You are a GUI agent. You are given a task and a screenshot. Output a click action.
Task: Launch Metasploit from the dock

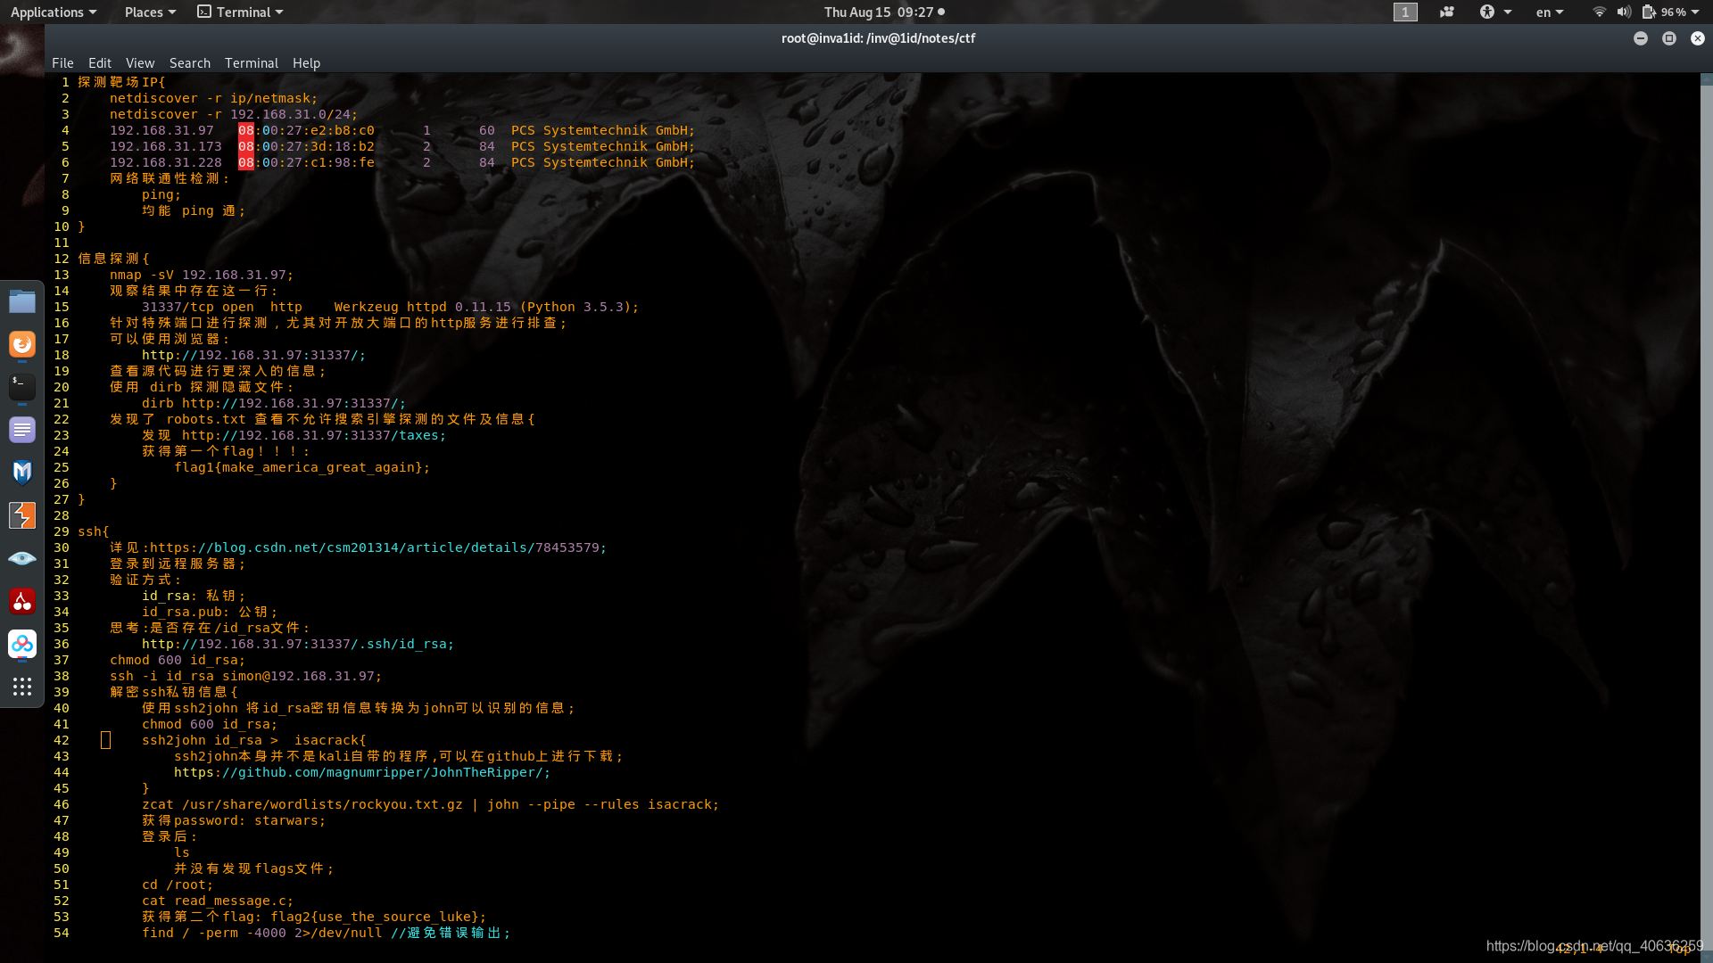click(x=22, y=473)
